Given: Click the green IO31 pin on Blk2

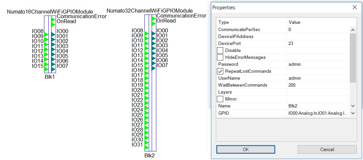Looking at the screenshot, I should (146, 147).
